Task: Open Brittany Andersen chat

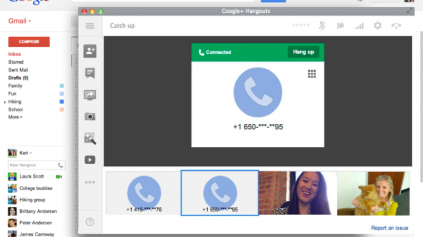Action: (x=38, y=211)
